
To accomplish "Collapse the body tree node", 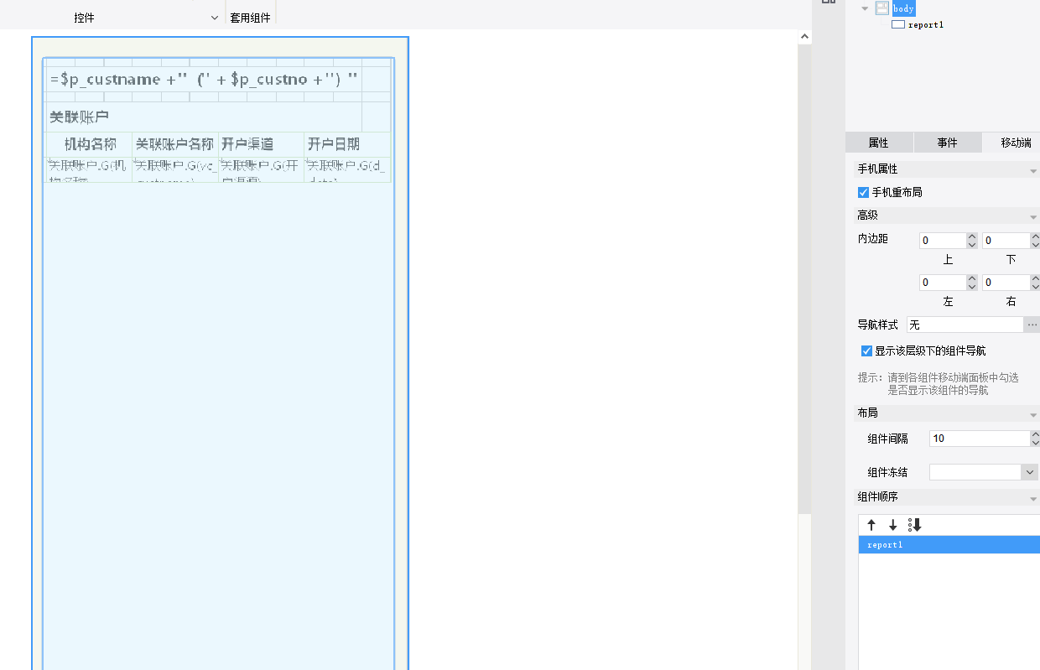I will click(865, 8).
